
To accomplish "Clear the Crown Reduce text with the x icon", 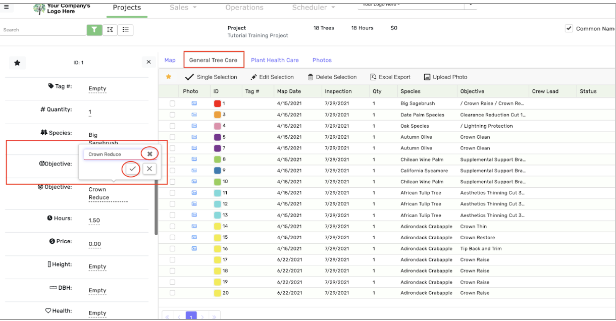I will 150,154.
